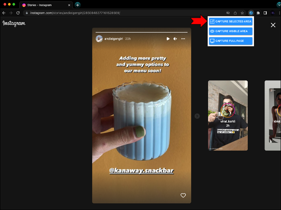Play the andieigengirl story
Image resolution: width=281 pixels, height=210 pixels.
[x=168, y=39]
